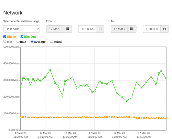This screenshot has width=172, height=139.
Task: Click the 'Network' heading
Action: 13,13
